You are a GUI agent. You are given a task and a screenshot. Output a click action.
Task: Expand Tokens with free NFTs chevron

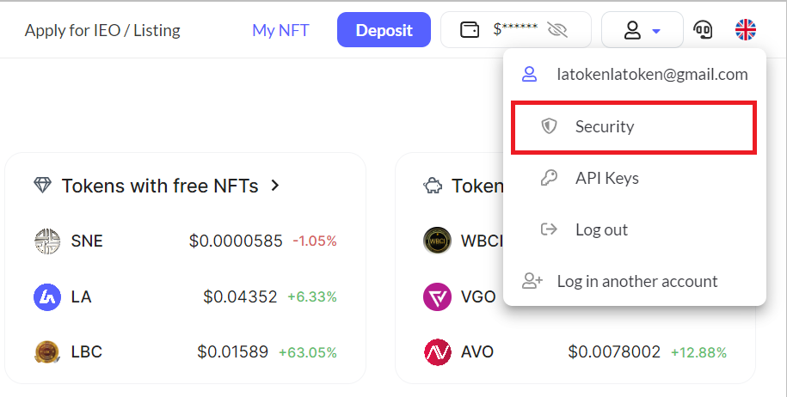[x=275, y=185]
